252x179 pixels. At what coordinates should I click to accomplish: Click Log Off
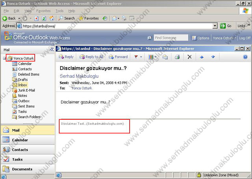pos(245,38)
